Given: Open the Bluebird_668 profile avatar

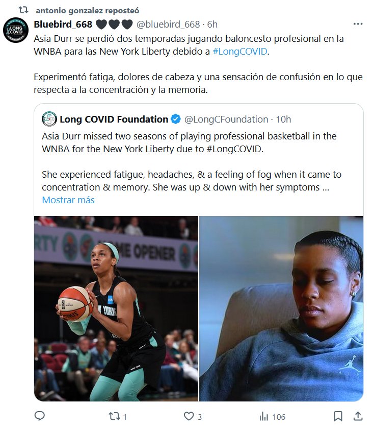Looking at the screenshot, I should click(x=16, y=30).
